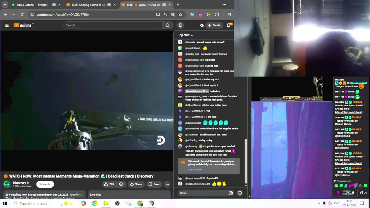Click the Share button below the video
Viewport: 370px width, 208px height.
click(136, 184)
